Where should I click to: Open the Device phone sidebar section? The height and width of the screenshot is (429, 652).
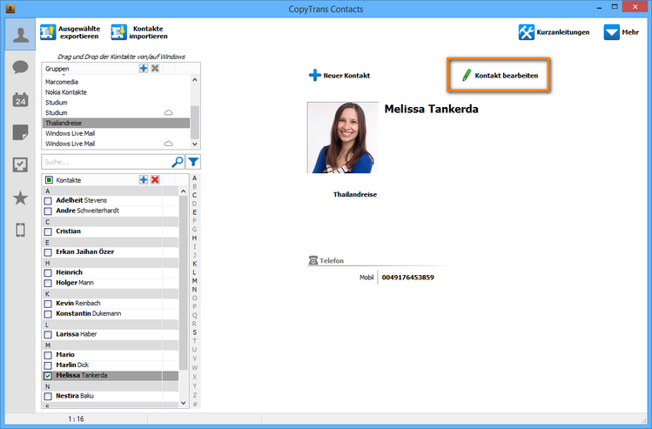point(20,230)
